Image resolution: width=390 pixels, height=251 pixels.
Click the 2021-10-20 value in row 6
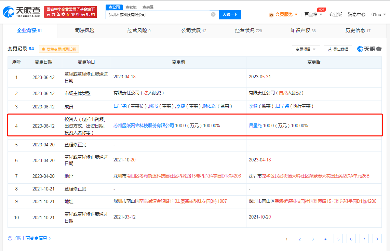click(x=124, y=160)
